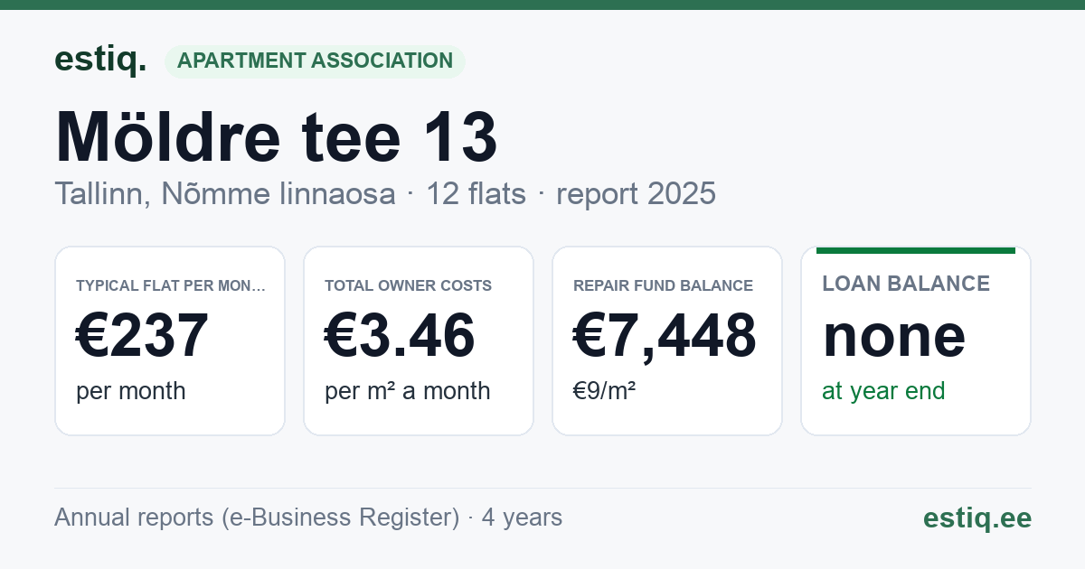Click the APARTMENT ASSOCIATION badge
Viewport: 1085px width, 569px height.
coord(315,61)
